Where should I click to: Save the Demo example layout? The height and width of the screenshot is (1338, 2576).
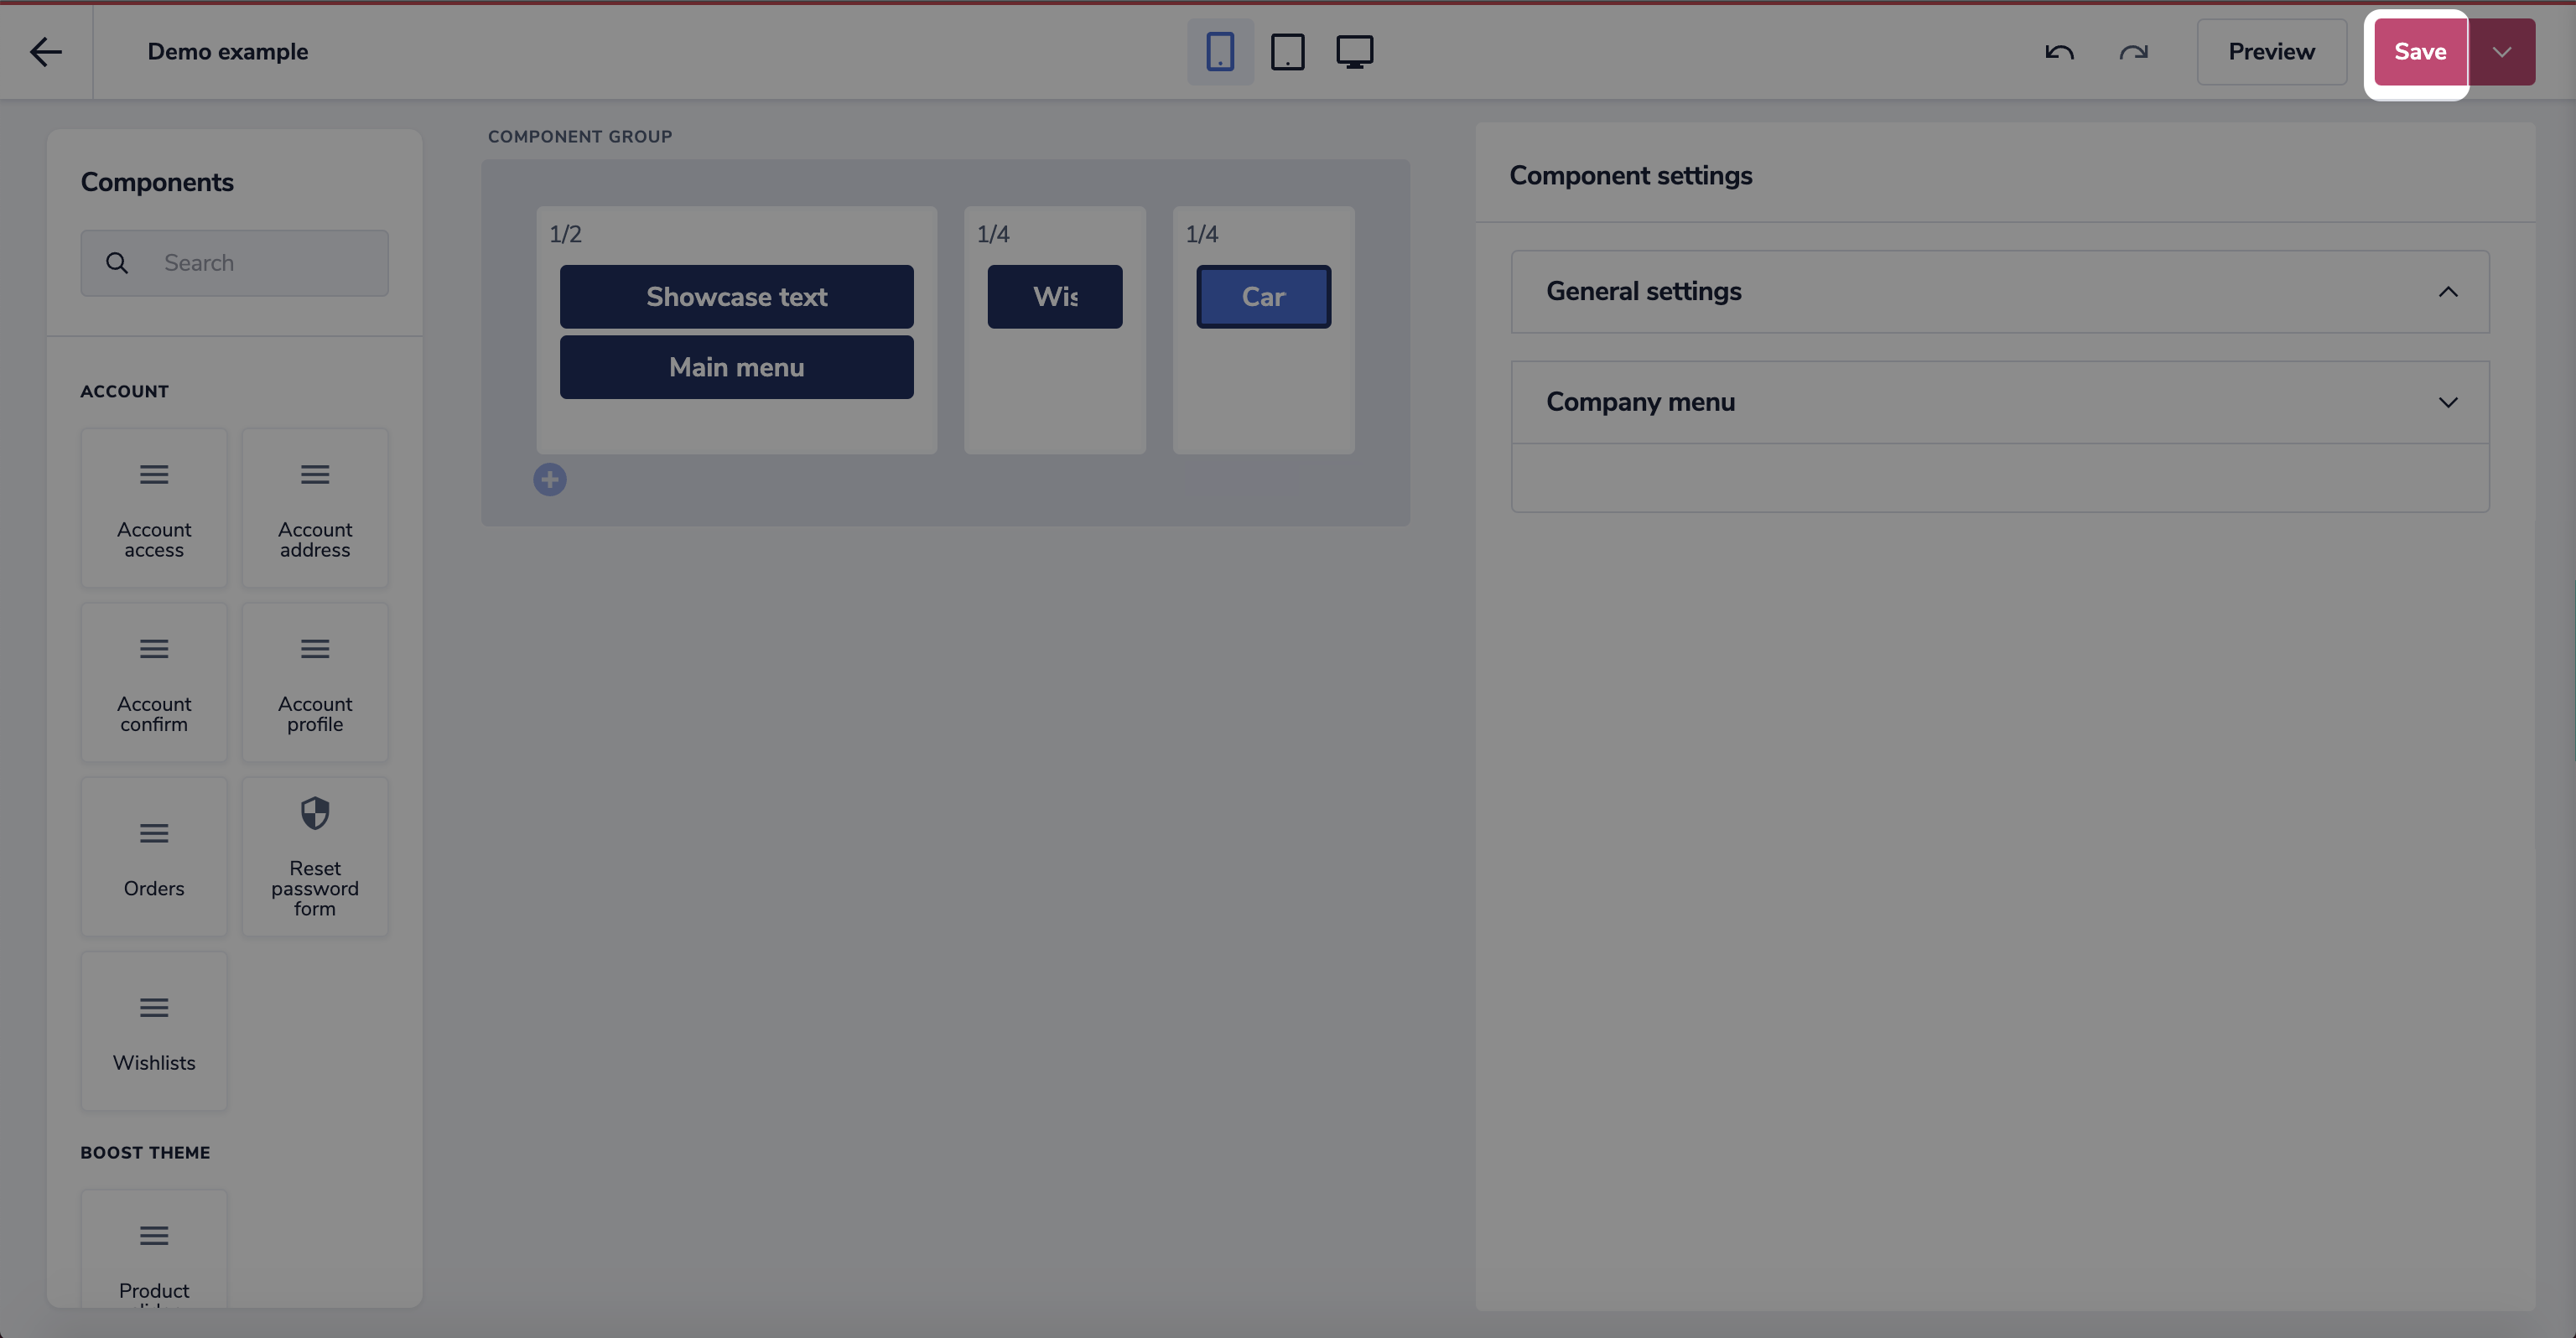[x=2420, y=51]
